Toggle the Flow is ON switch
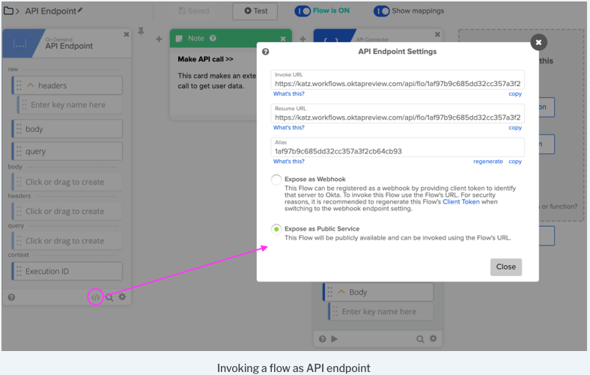 pyautogui.click(x=302, y=11)
